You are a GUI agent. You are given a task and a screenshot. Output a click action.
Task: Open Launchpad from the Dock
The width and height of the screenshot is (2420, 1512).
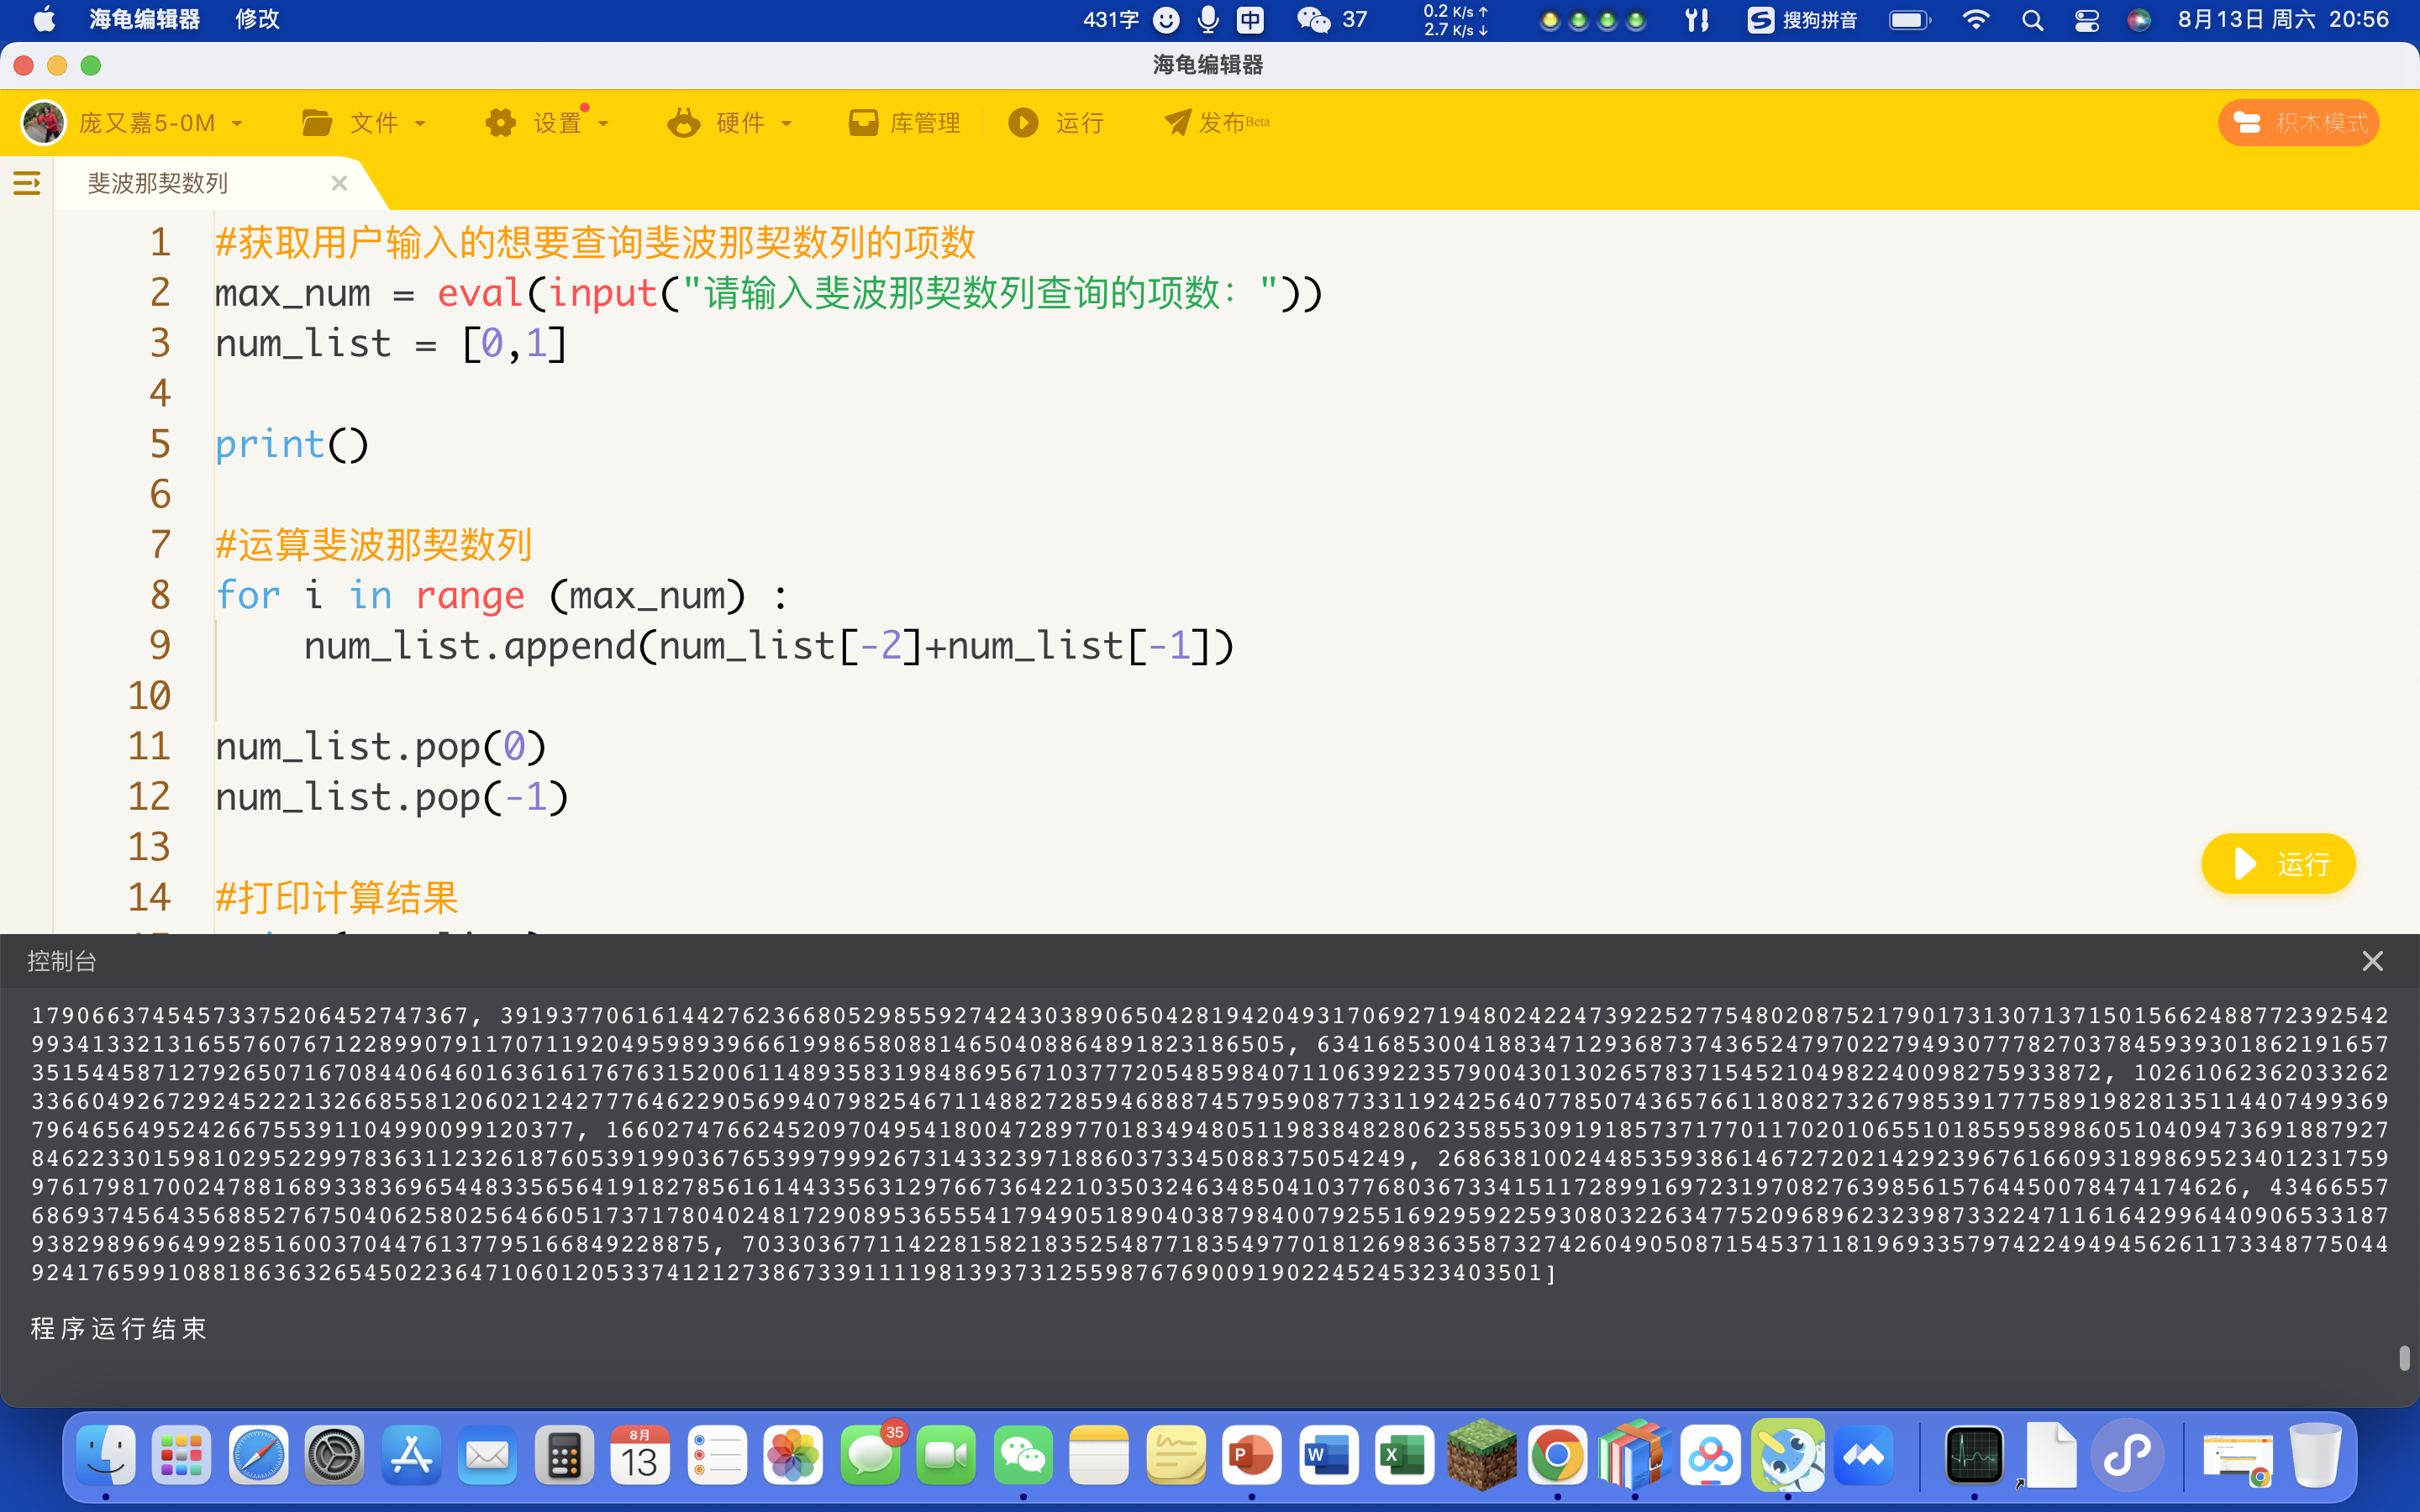(x=182, y=1454)
